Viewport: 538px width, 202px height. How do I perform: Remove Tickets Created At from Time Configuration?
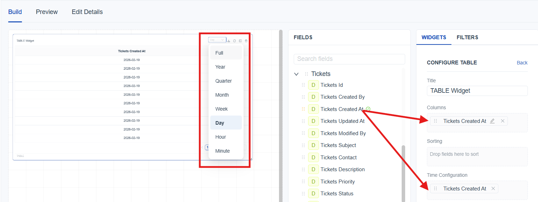pyautogui.click(x=493, y=189)
